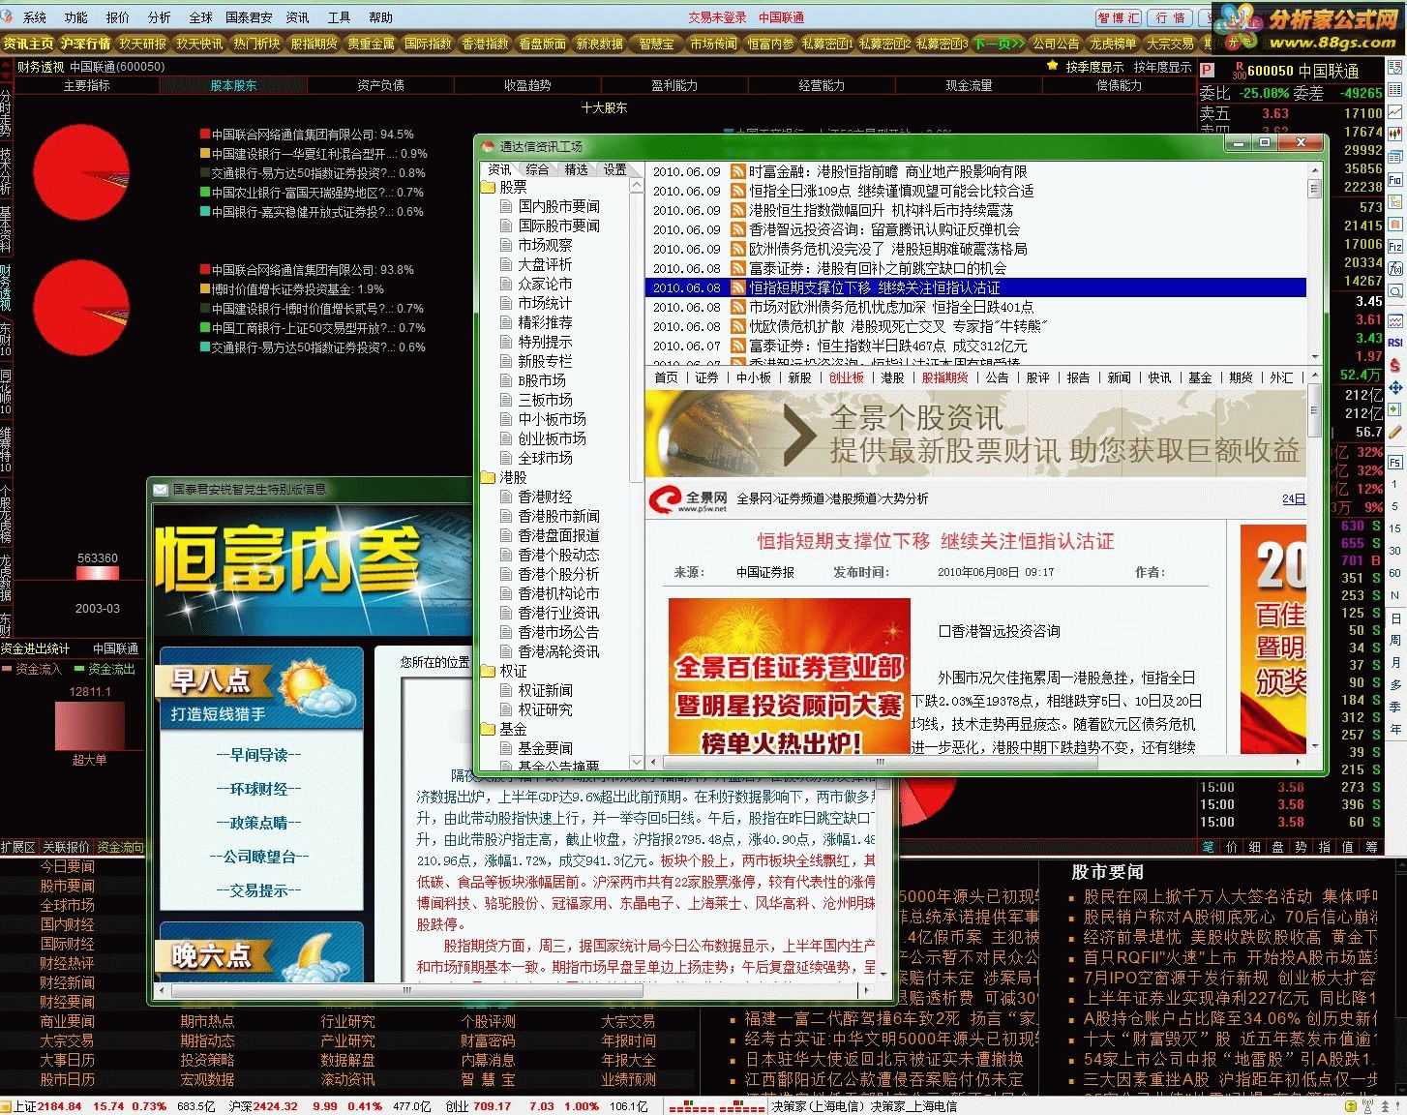The height and width of the screenshot is (1115, 1407).
Task: Open the 工具 menu
Action: [339, 17]
